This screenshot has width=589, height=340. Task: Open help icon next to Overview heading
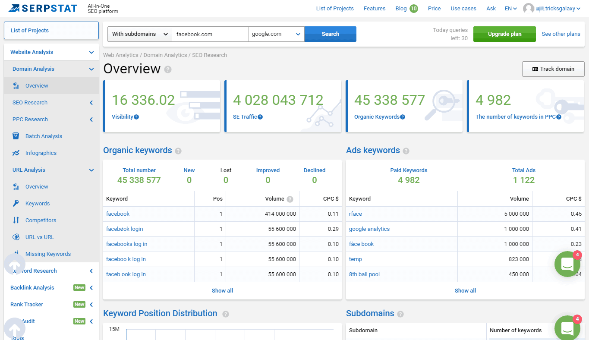168,69
